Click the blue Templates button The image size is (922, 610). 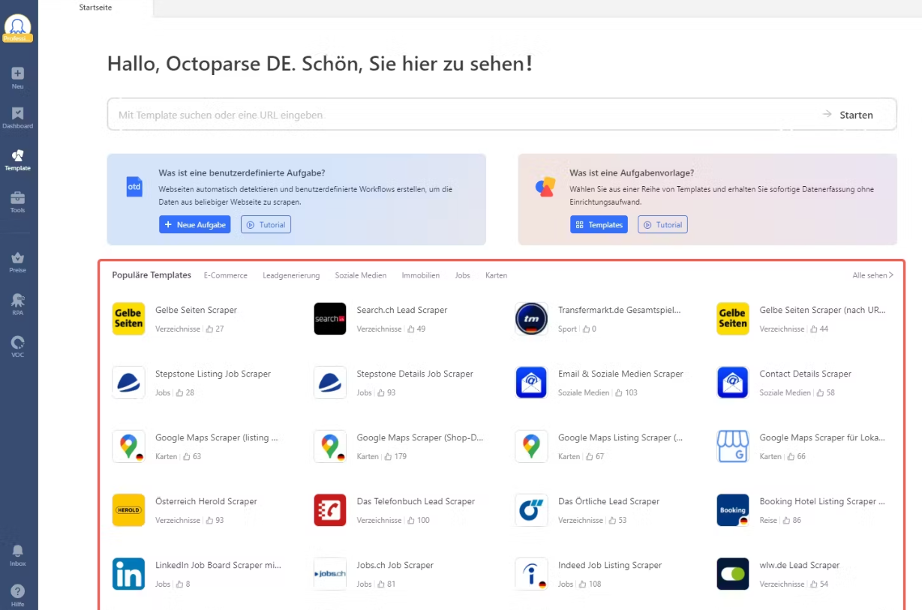(599, 224)
